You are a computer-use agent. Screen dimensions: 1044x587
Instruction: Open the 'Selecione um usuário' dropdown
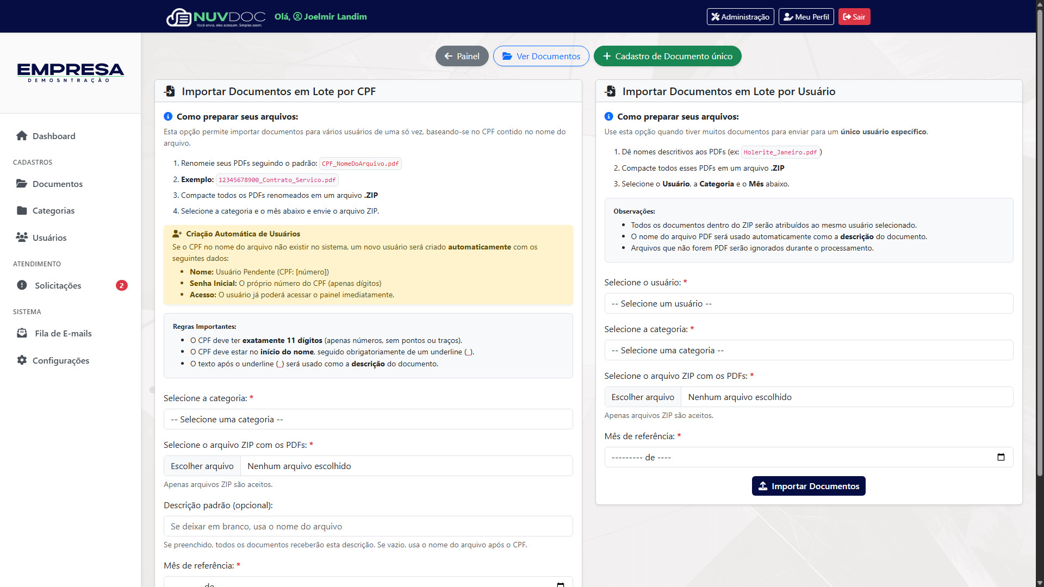(x=809, y=303)
